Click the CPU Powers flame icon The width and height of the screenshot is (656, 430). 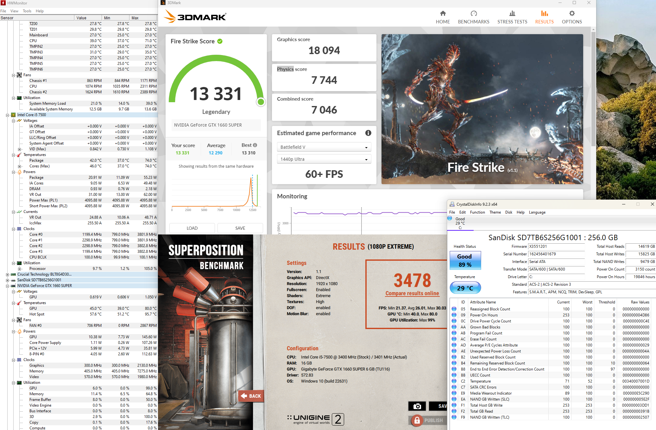tap(19, 172)
